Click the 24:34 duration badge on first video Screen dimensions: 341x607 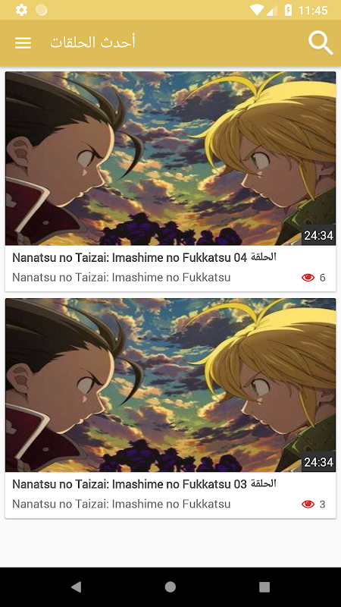318,235
